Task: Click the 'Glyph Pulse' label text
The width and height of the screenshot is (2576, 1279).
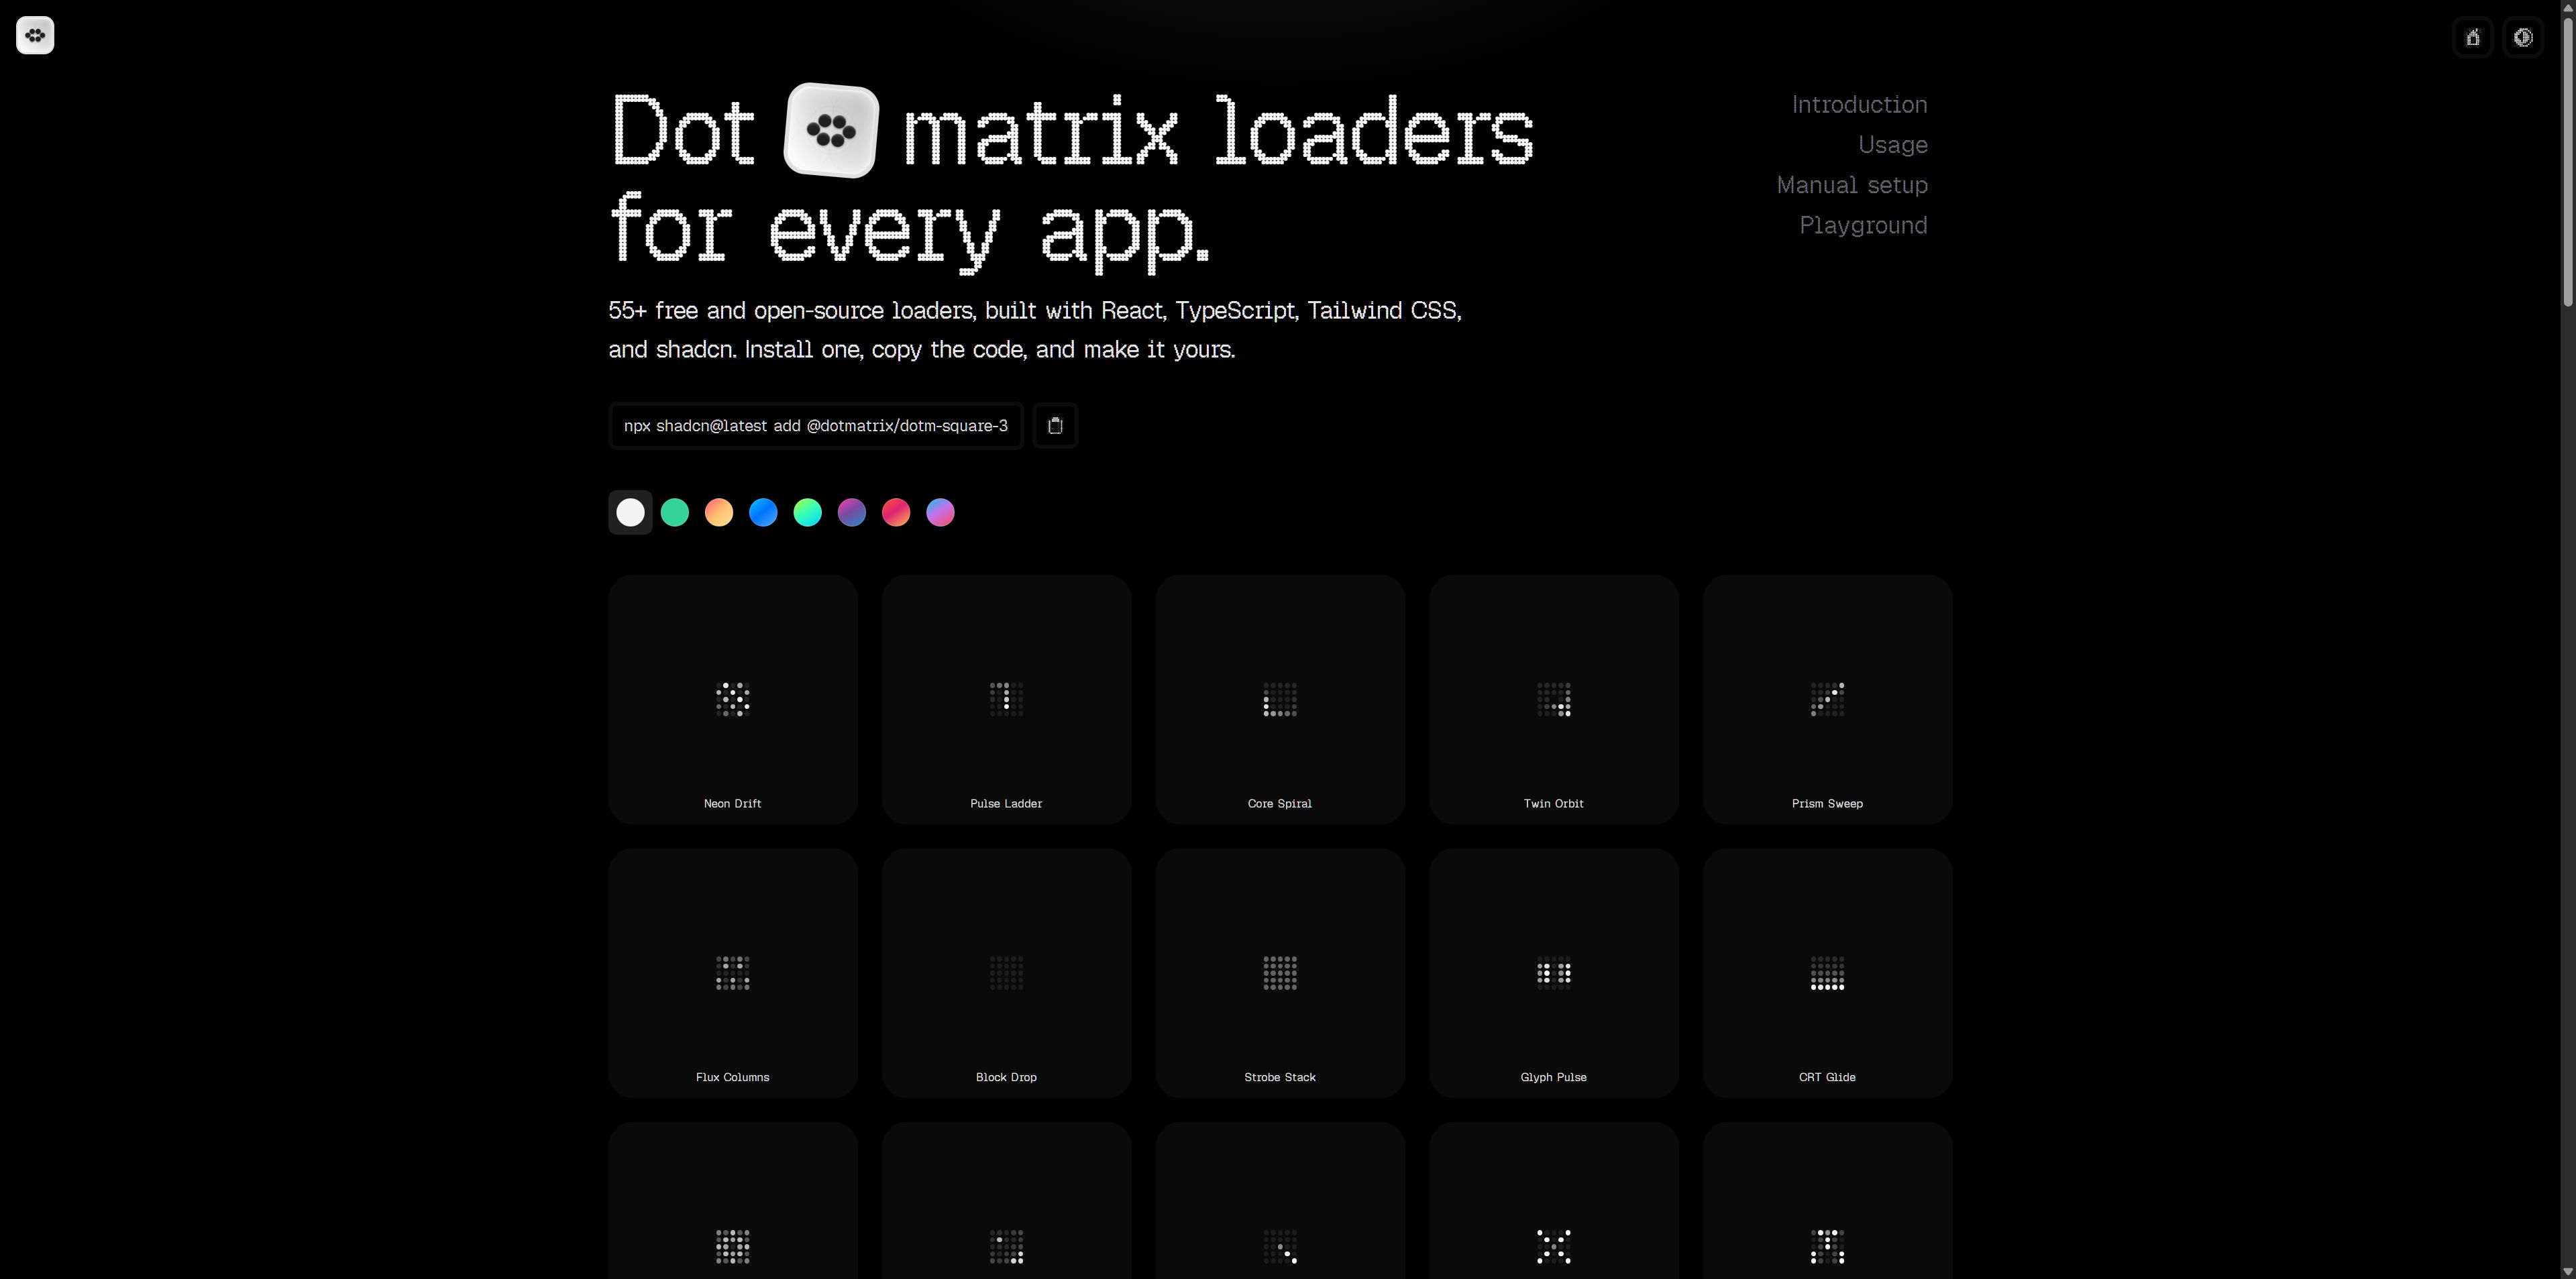Action: (x=1554, y=1078)
